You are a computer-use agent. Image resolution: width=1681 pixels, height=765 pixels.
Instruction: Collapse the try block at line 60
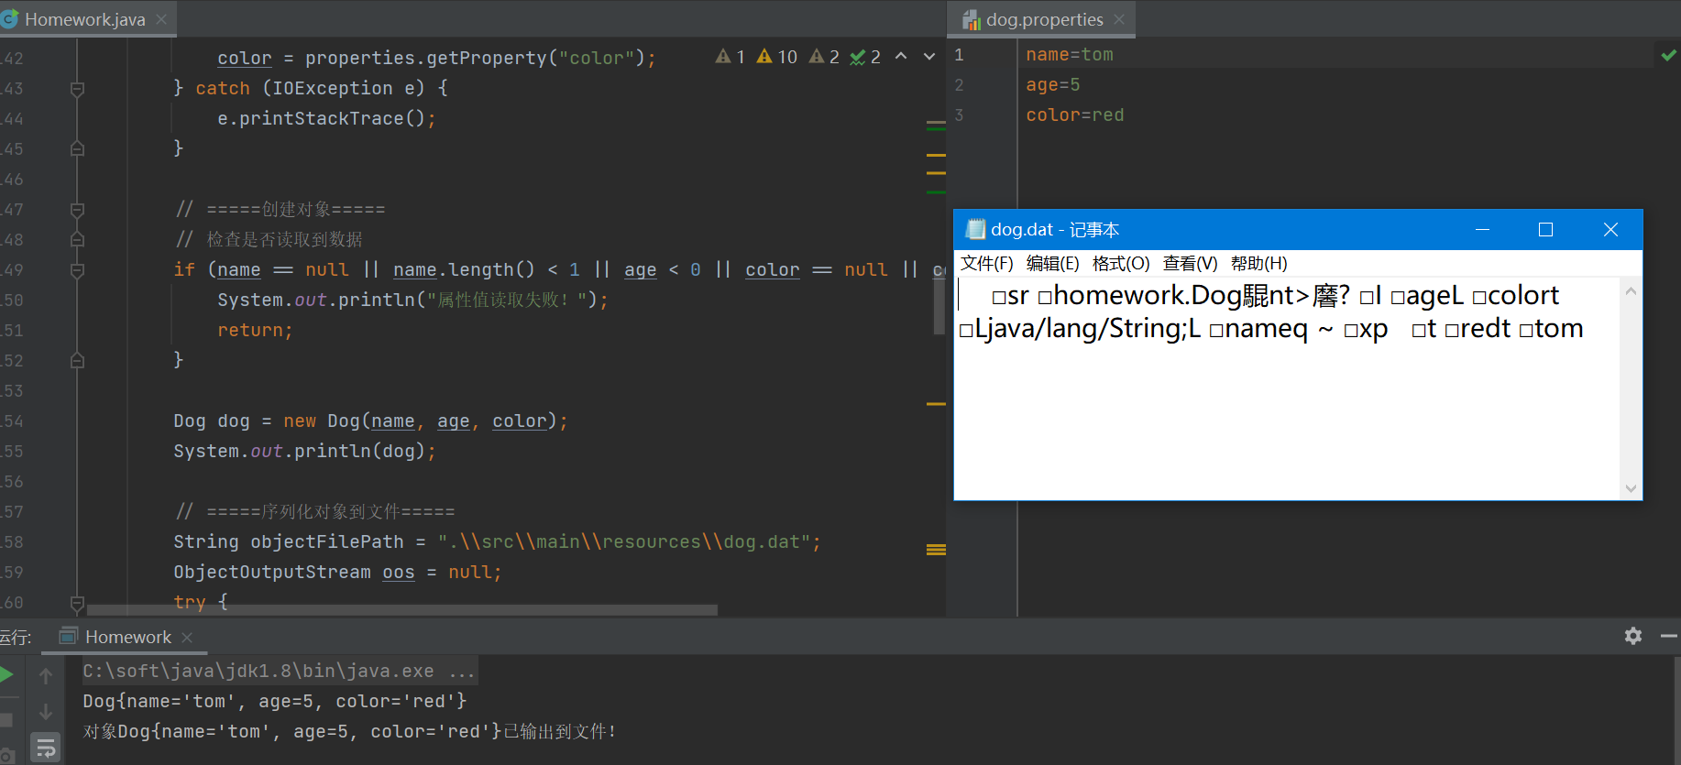click(x=77, y=603)
